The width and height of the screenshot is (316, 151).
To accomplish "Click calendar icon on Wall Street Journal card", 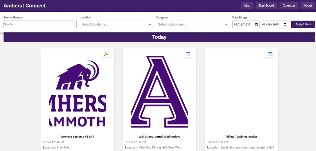I will point(188,54).
